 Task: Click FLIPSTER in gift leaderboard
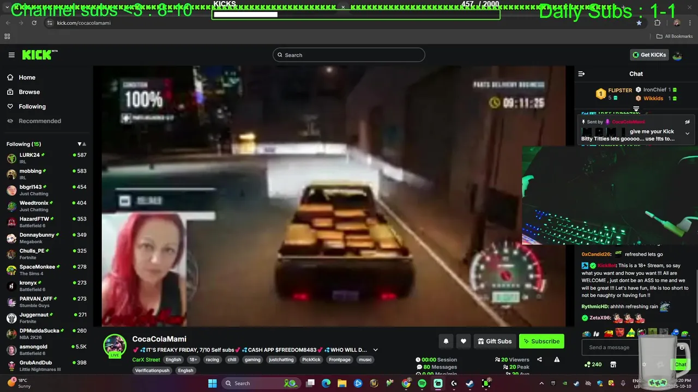click(x=620, y=90)
